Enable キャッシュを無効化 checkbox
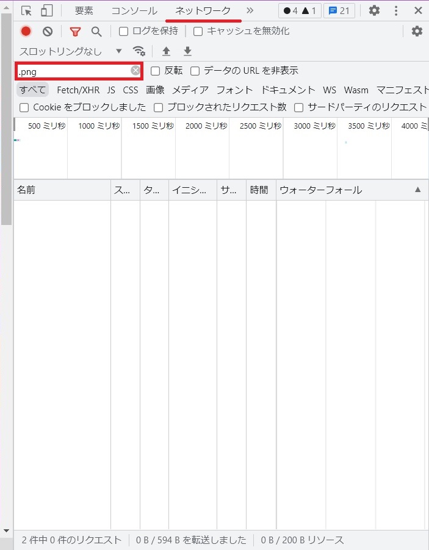Image resolution: width=429 pixels, height=550 pixels. (x=198, y=32)
